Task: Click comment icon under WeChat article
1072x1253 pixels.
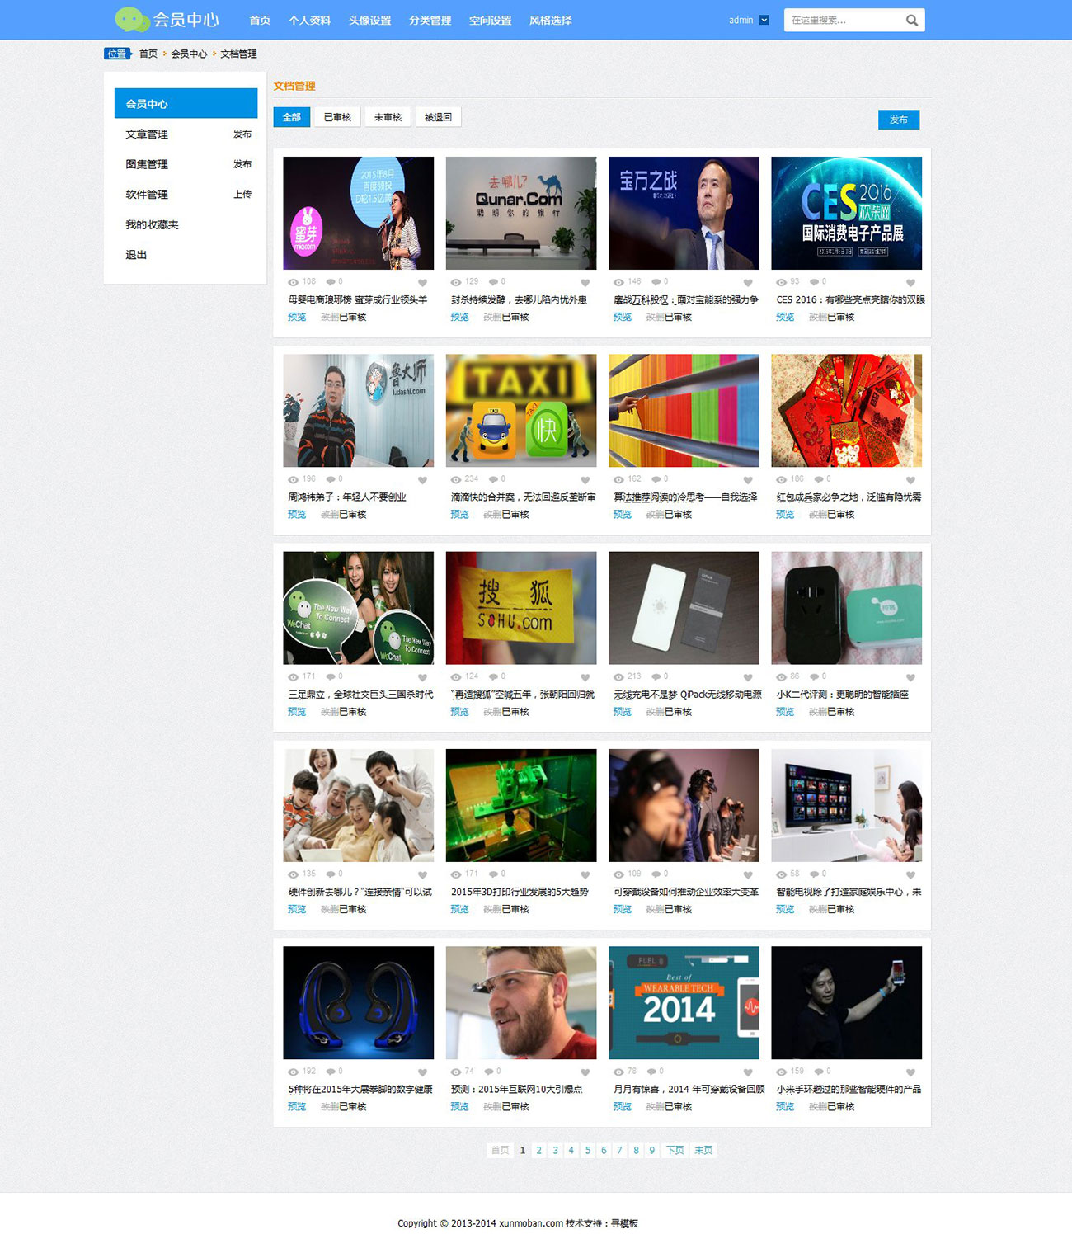Action: point(331,677)
